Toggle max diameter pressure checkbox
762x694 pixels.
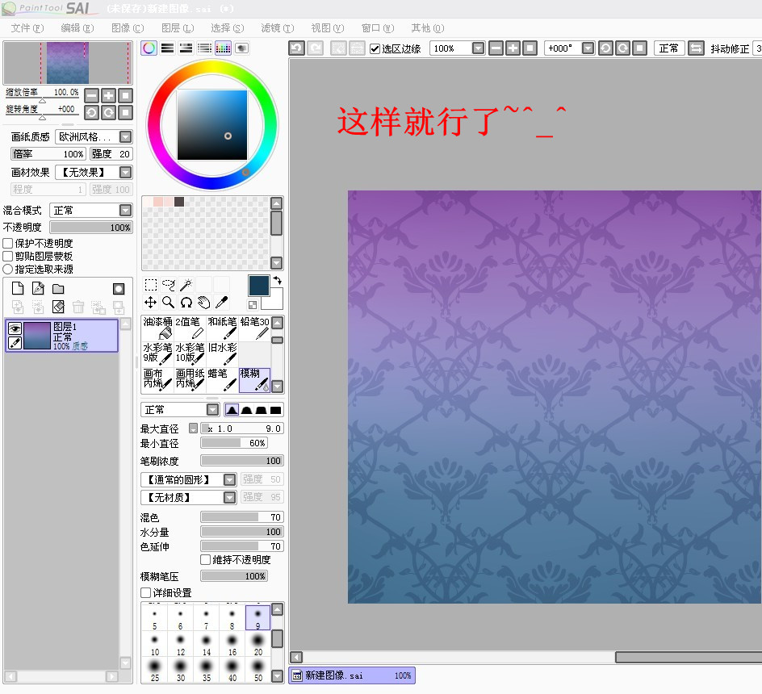coord(194,429)
